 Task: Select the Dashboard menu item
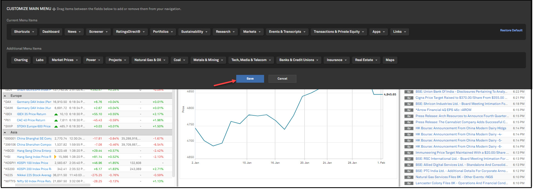pyautogui.click(x=51, y=32)
